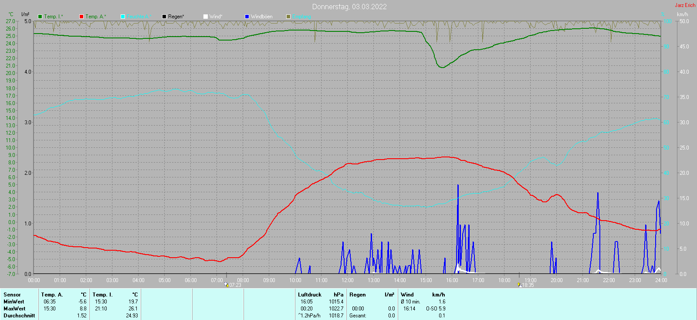Click the 1.52 average outside temperature
The width and height of the screenshot is (697, 320).
click(82, 316)
